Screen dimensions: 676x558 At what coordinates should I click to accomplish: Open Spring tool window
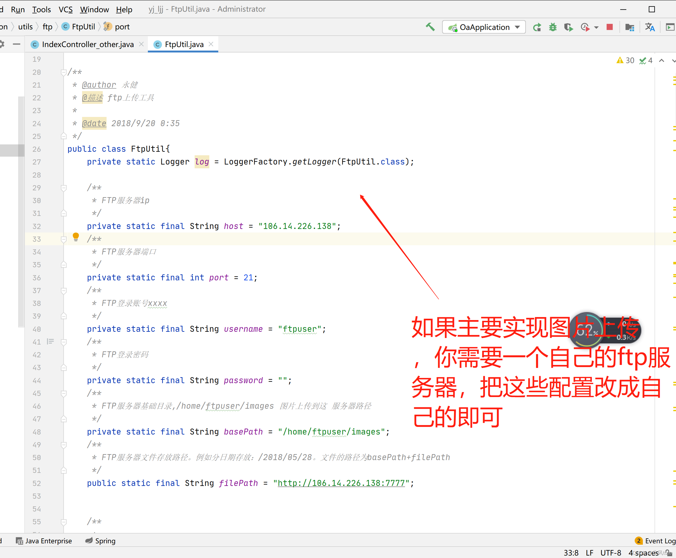101,541
